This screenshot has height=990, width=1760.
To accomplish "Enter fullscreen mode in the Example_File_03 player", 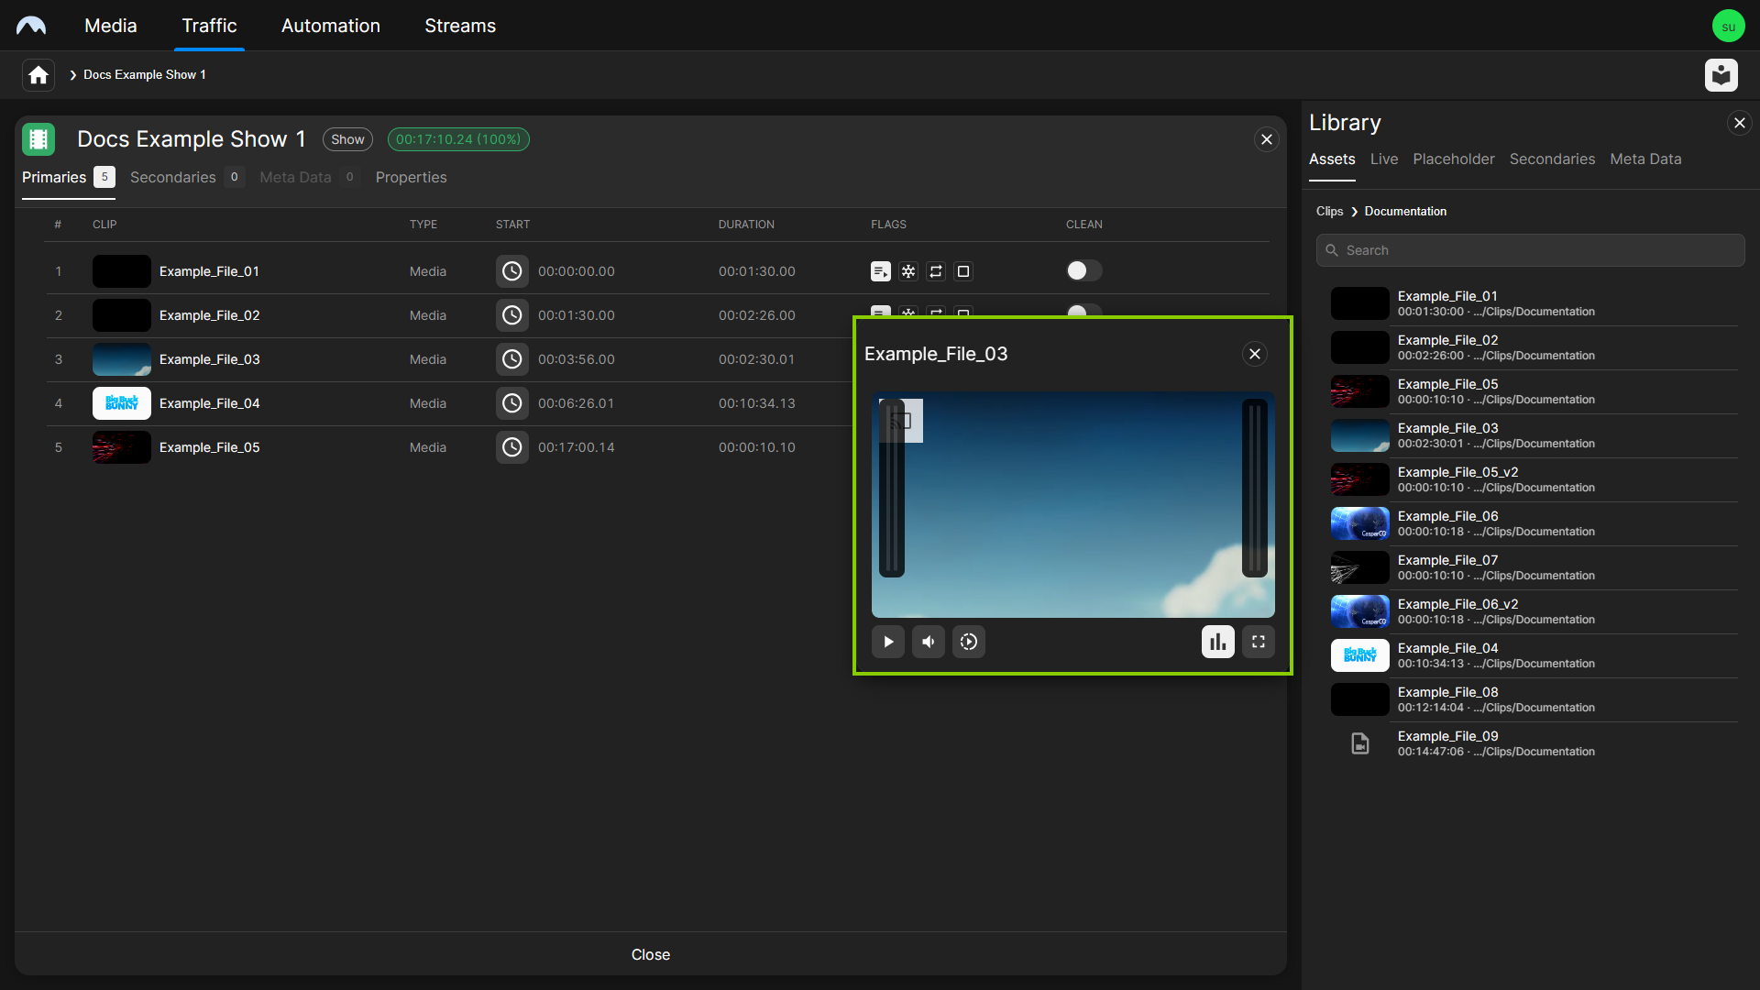I will click(1258, 642).
